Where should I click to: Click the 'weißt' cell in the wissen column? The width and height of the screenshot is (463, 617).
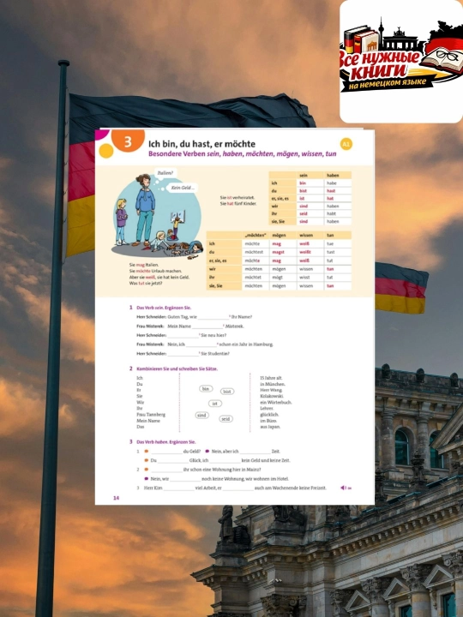pyautogui.click(x=310, y=252)
